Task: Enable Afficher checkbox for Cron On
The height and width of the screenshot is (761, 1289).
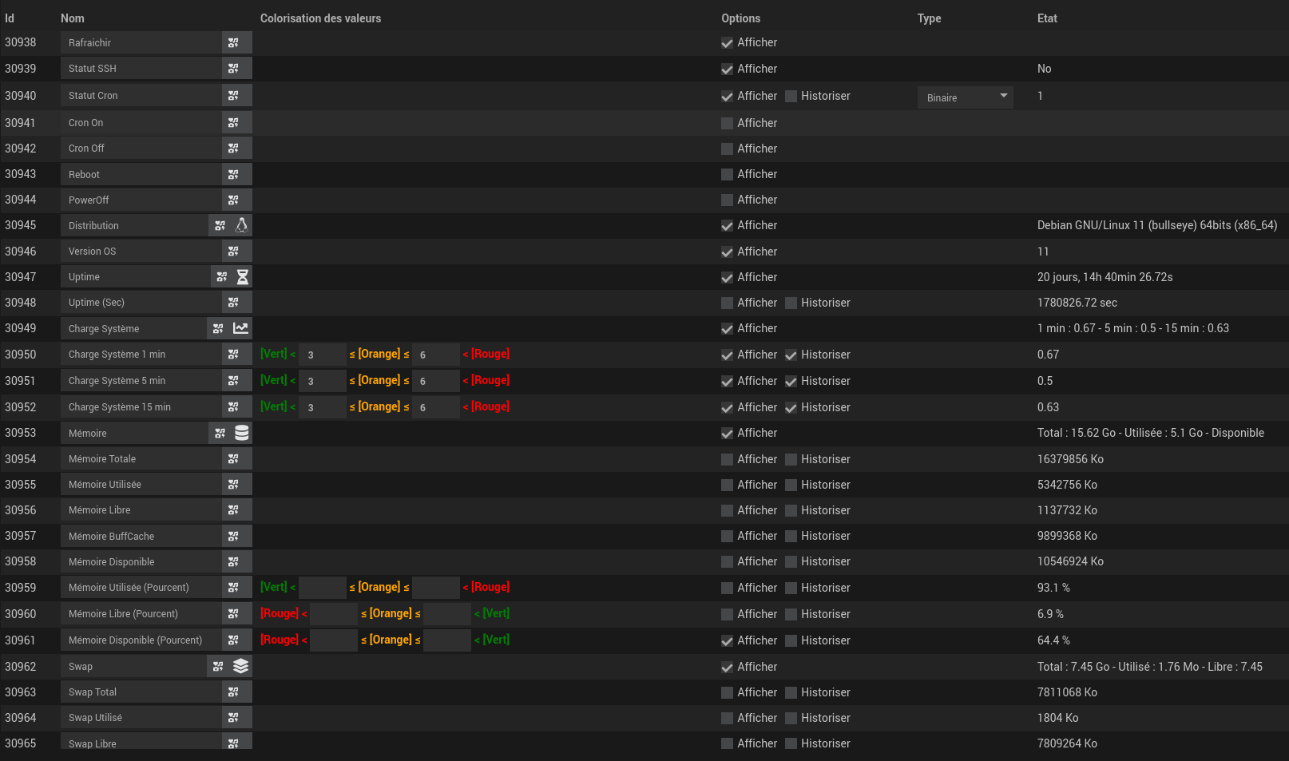Action: click(727, 124)
